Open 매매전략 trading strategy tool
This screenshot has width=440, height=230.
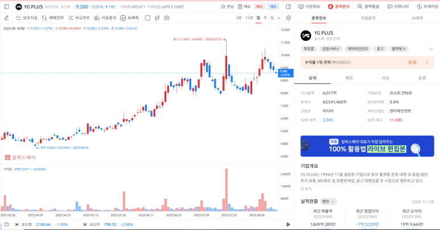(53, 18)
